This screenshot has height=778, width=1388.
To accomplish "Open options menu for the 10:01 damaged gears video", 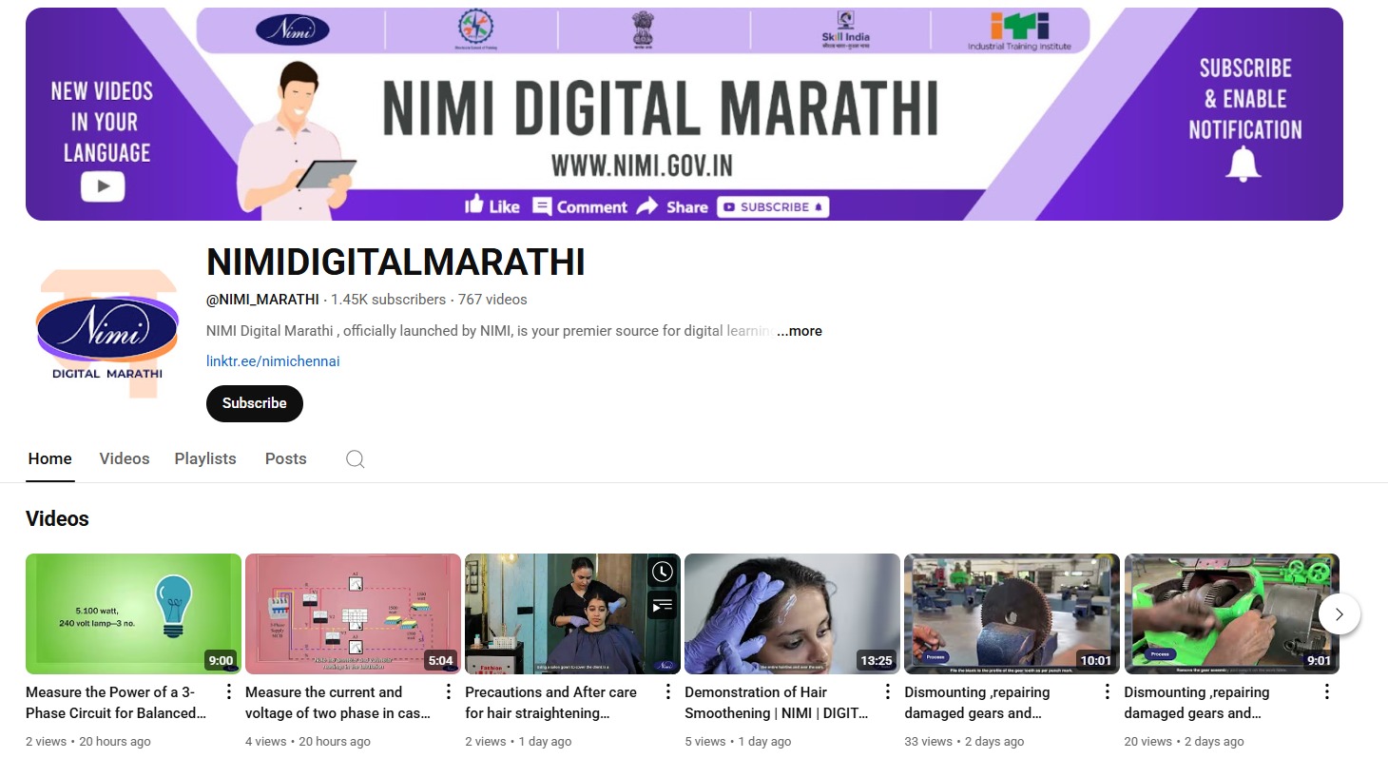I will (x=1108, y=691).
